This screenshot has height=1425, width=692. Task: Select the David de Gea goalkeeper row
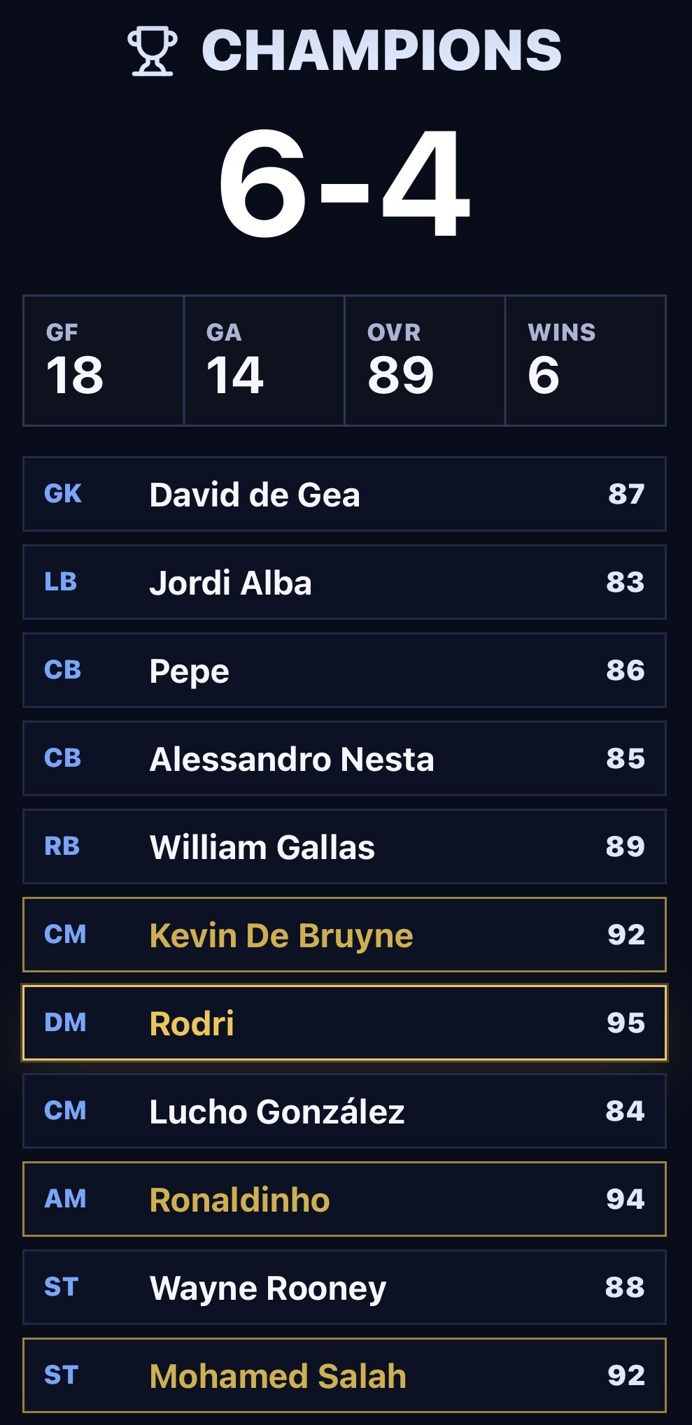coord(344,494)
